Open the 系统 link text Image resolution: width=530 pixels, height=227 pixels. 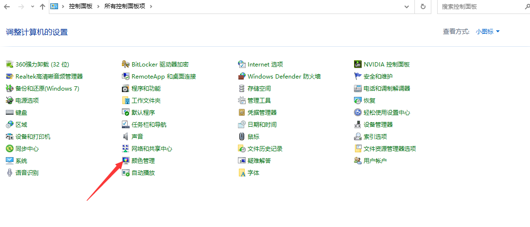click(x=21, y=160)
